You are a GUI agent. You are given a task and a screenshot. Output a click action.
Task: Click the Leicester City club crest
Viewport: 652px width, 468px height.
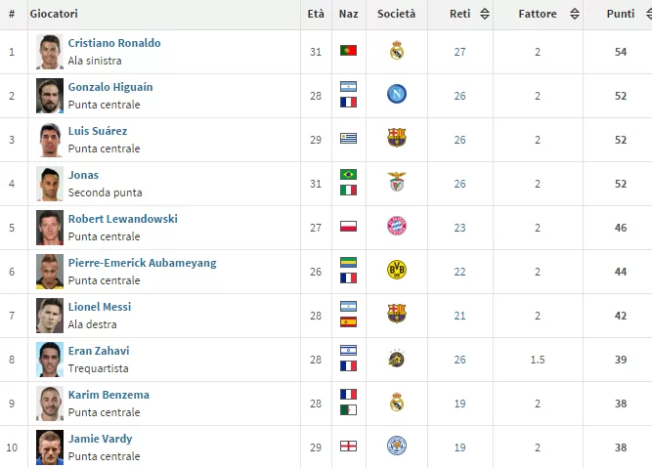point(396,447)
